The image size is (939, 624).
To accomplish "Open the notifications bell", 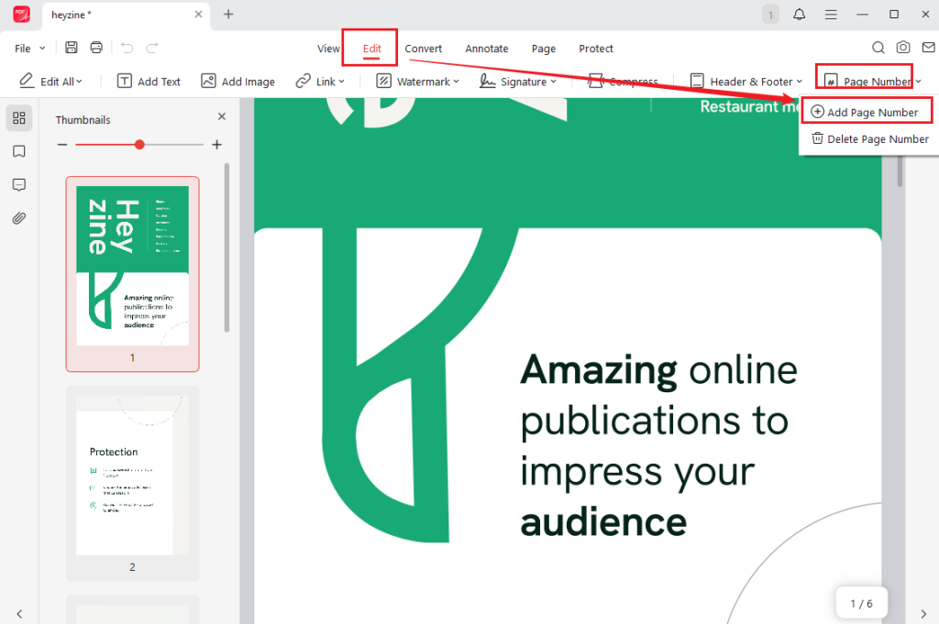I will click(x=799, y=15).
